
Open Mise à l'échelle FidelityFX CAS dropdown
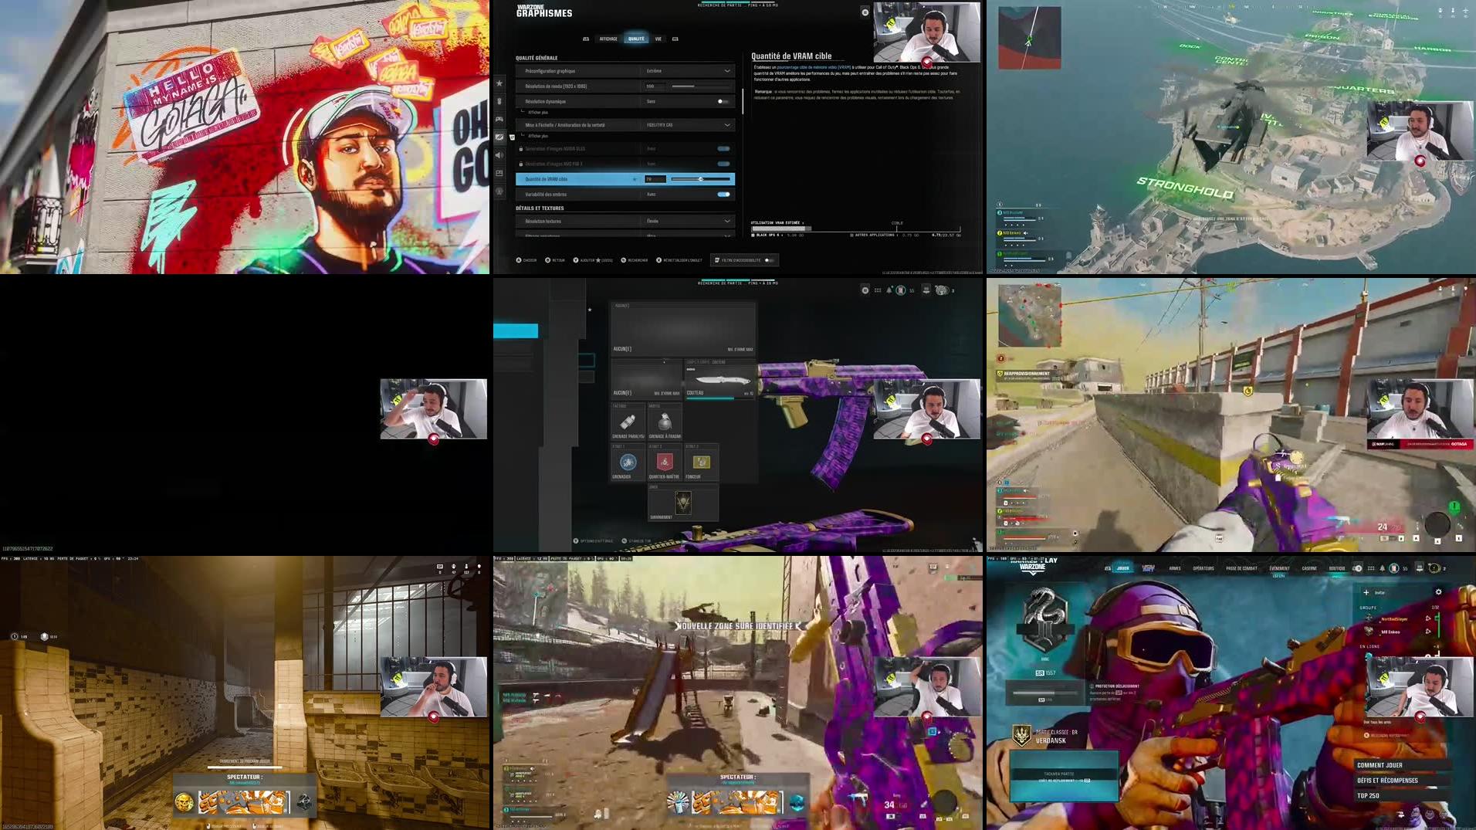[625, 125]
